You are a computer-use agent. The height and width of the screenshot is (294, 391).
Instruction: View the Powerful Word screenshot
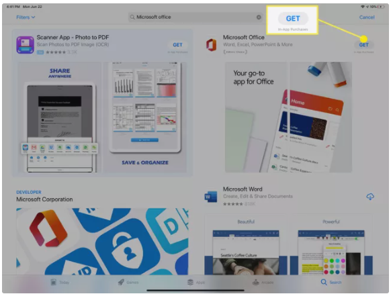331,246
